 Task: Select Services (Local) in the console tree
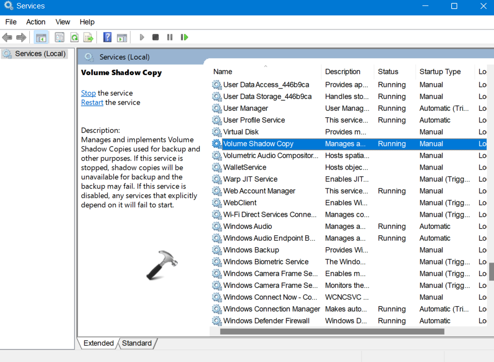click(40, 54)
